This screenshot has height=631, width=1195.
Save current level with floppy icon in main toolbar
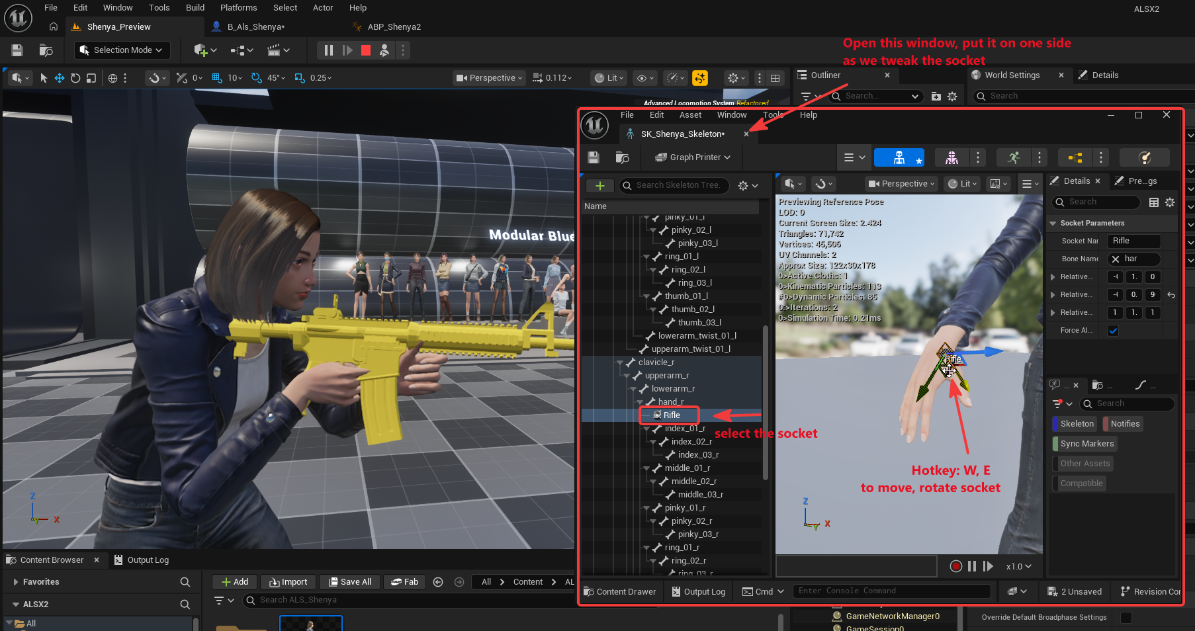(x=17, y=50)
